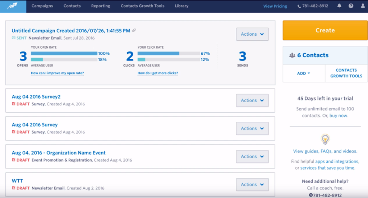Open Aug 04, 2016 - Organization Name Event
This screenshot has width=368, height=198.
point(59,153)
